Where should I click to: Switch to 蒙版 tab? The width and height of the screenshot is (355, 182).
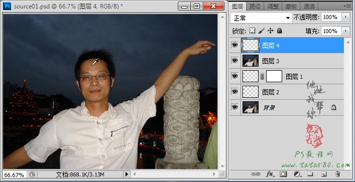click(291, 7)
